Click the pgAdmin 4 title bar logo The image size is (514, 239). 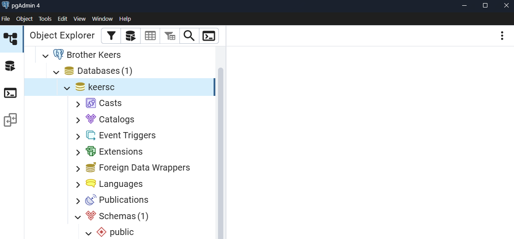(5, 5)
